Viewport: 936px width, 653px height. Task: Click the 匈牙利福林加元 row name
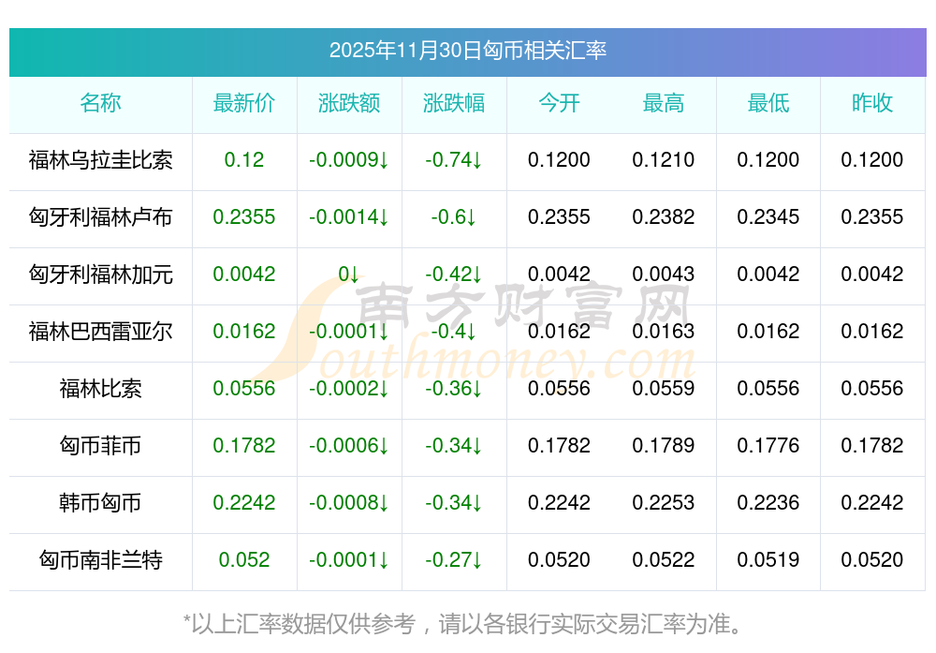coord(100,275)
